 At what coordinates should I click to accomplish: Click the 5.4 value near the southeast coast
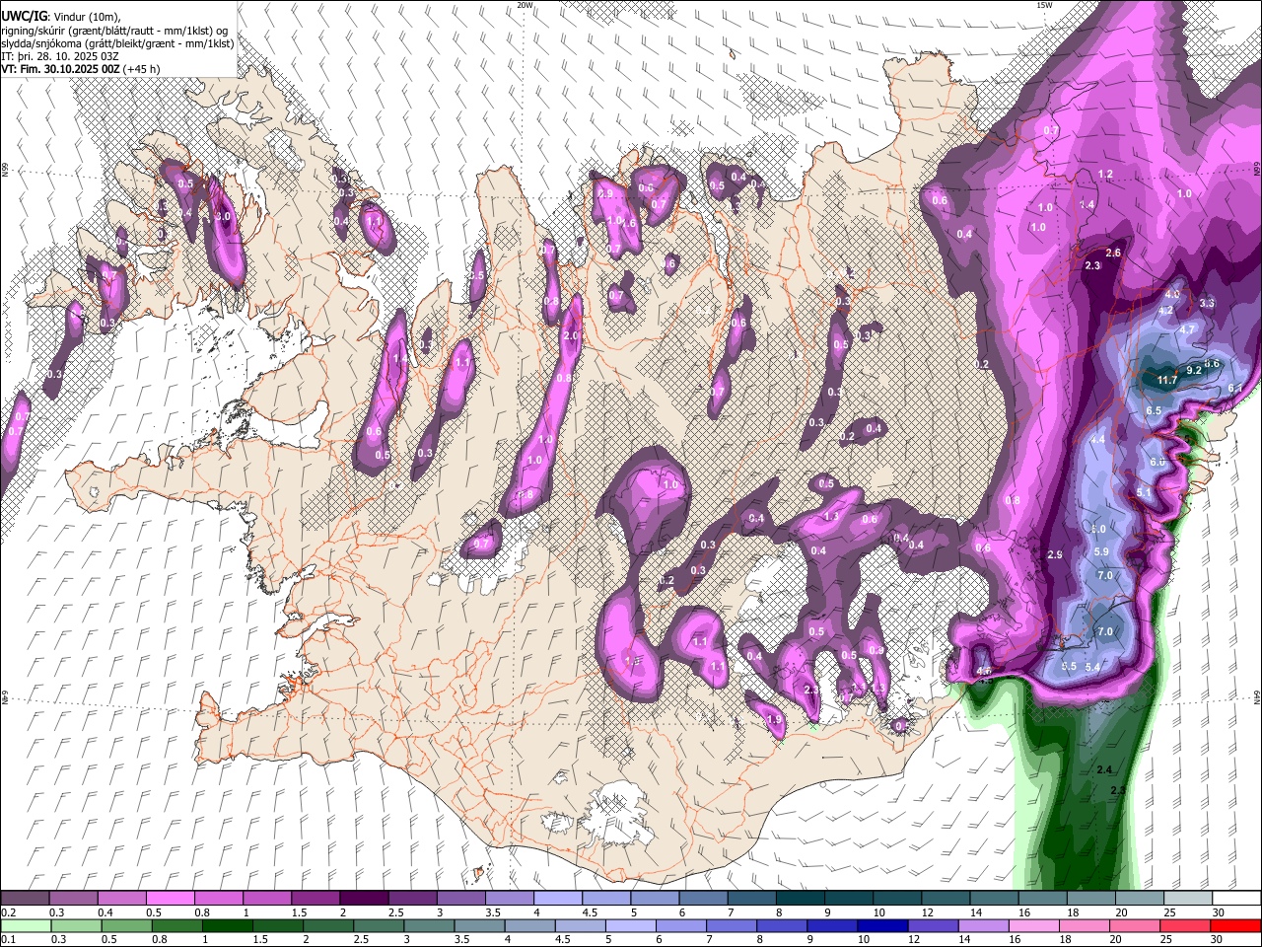coord(1092,668)
